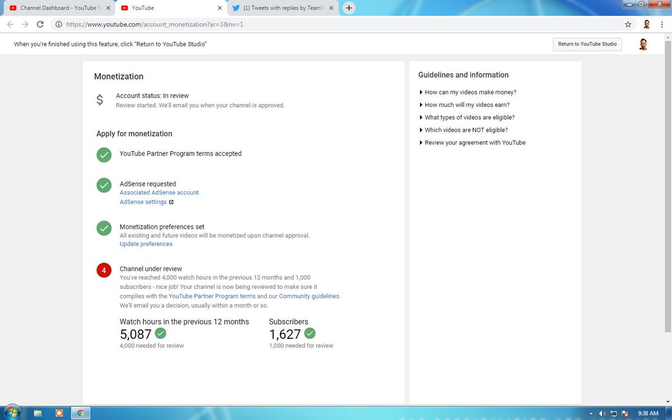Click the 9:38 AM system clock
Viewport: 672px width, 420px height.
647,413
